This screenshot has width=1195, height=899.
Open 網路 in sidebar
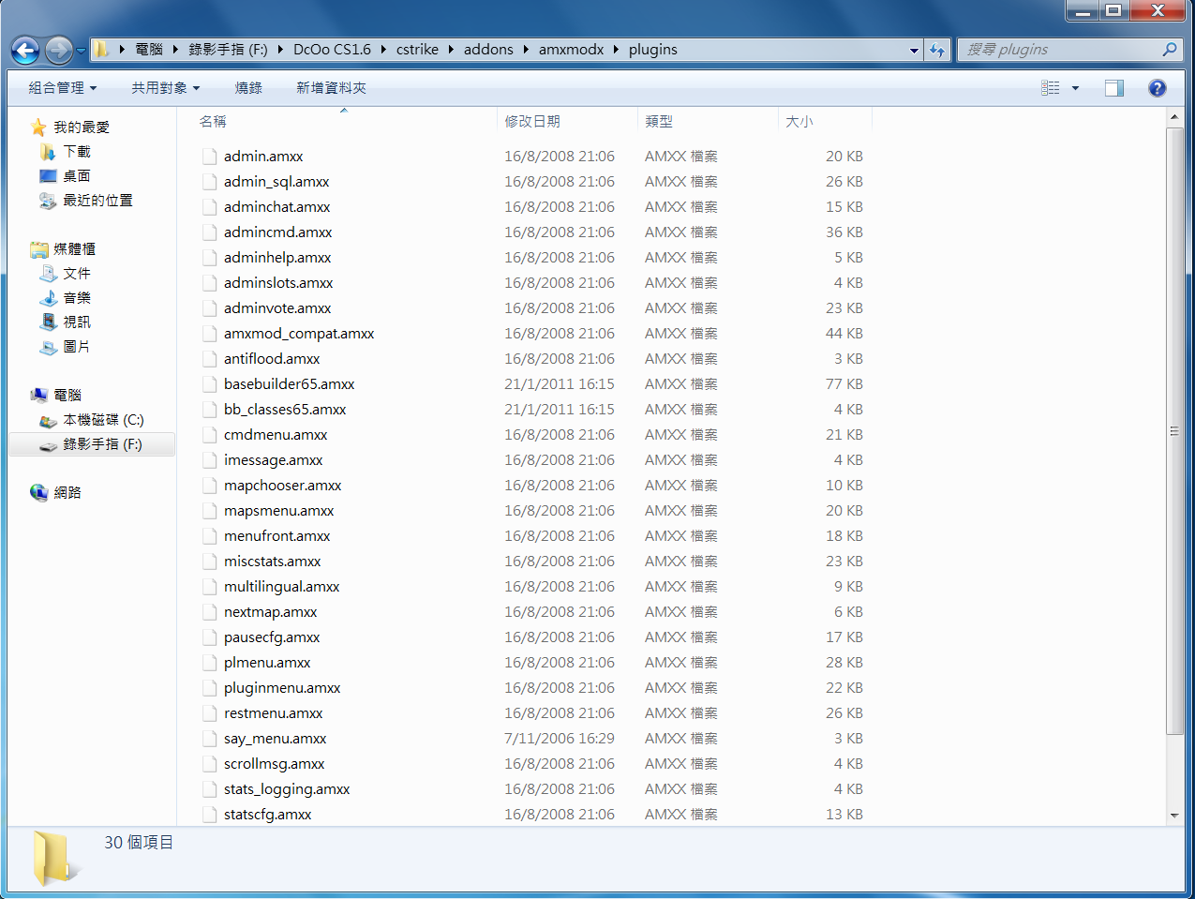(x=67, y=493)
